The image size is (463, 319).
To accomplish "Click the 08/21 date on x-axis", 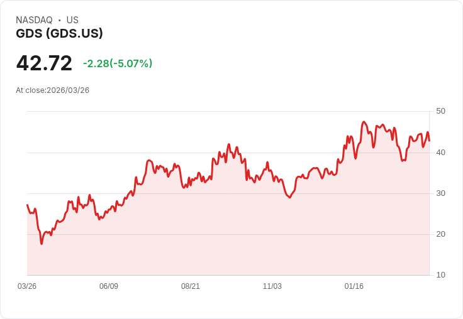I will (191, 286).
